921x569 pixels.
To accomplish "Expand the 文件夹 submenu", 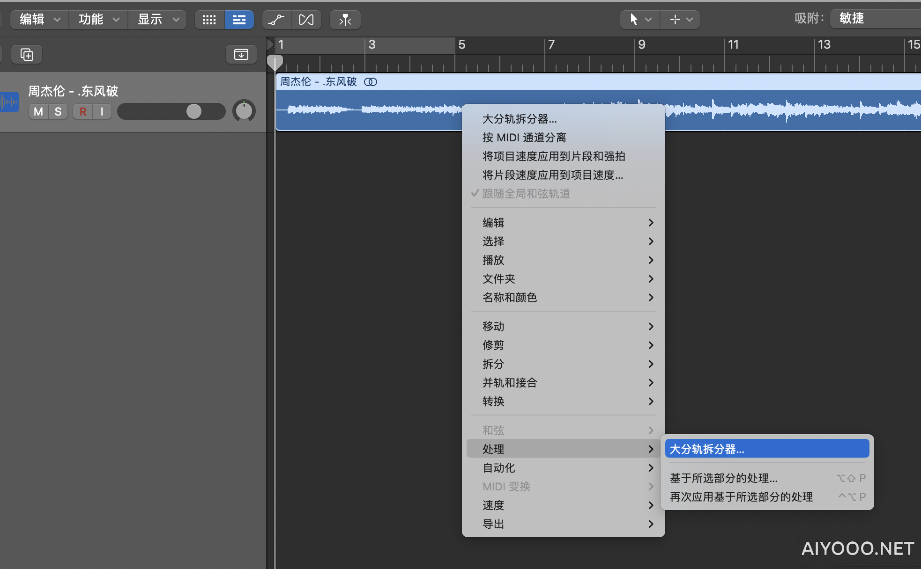I will pos(564,279).
